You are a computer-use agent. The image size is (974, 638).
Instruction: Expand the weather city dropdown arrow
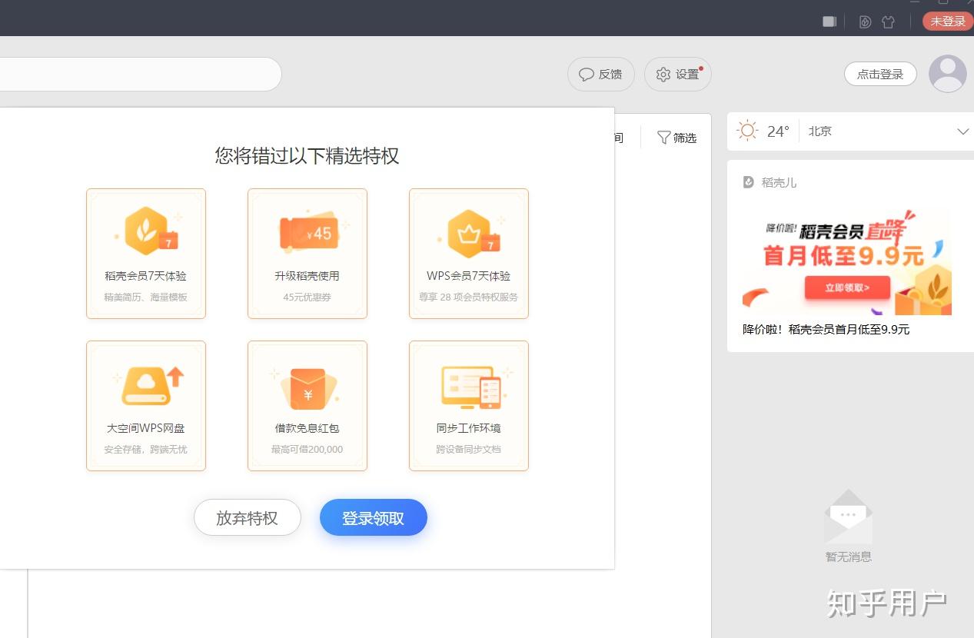coord(962,131)
